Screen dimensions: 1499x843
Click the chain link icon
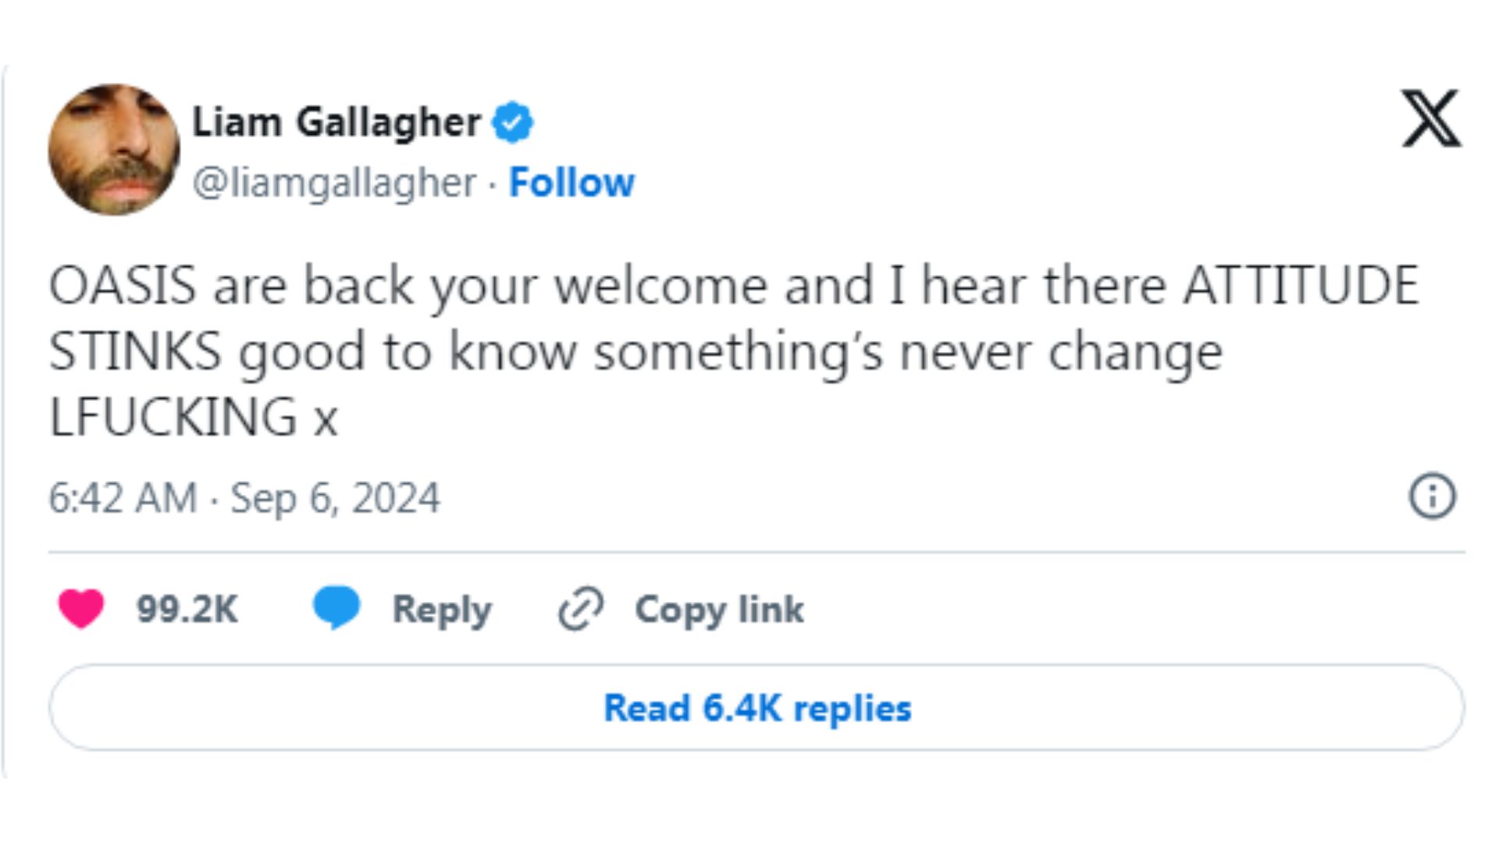tap(581, 609)
